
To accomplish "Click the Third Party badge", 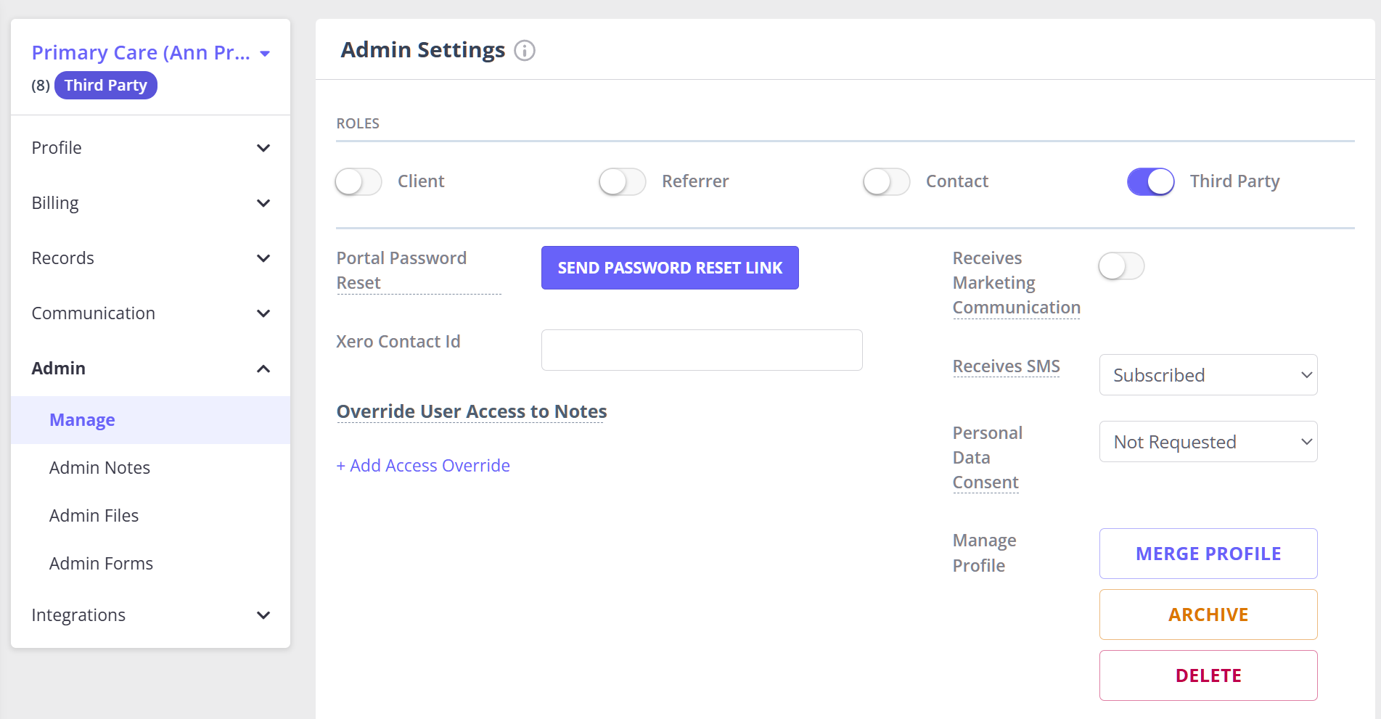I will 106,86.
